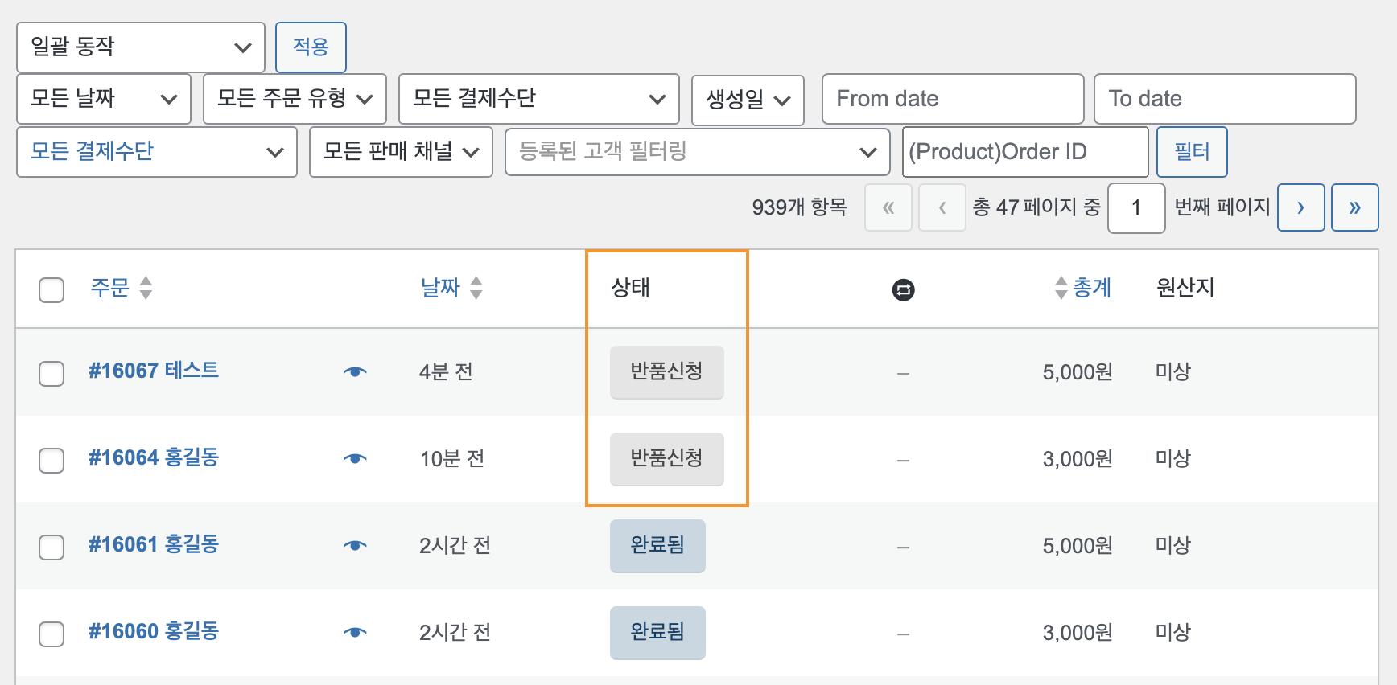Click the eye preview icon for order #16061
1397x685 pixels.
(x=355, y=545)
